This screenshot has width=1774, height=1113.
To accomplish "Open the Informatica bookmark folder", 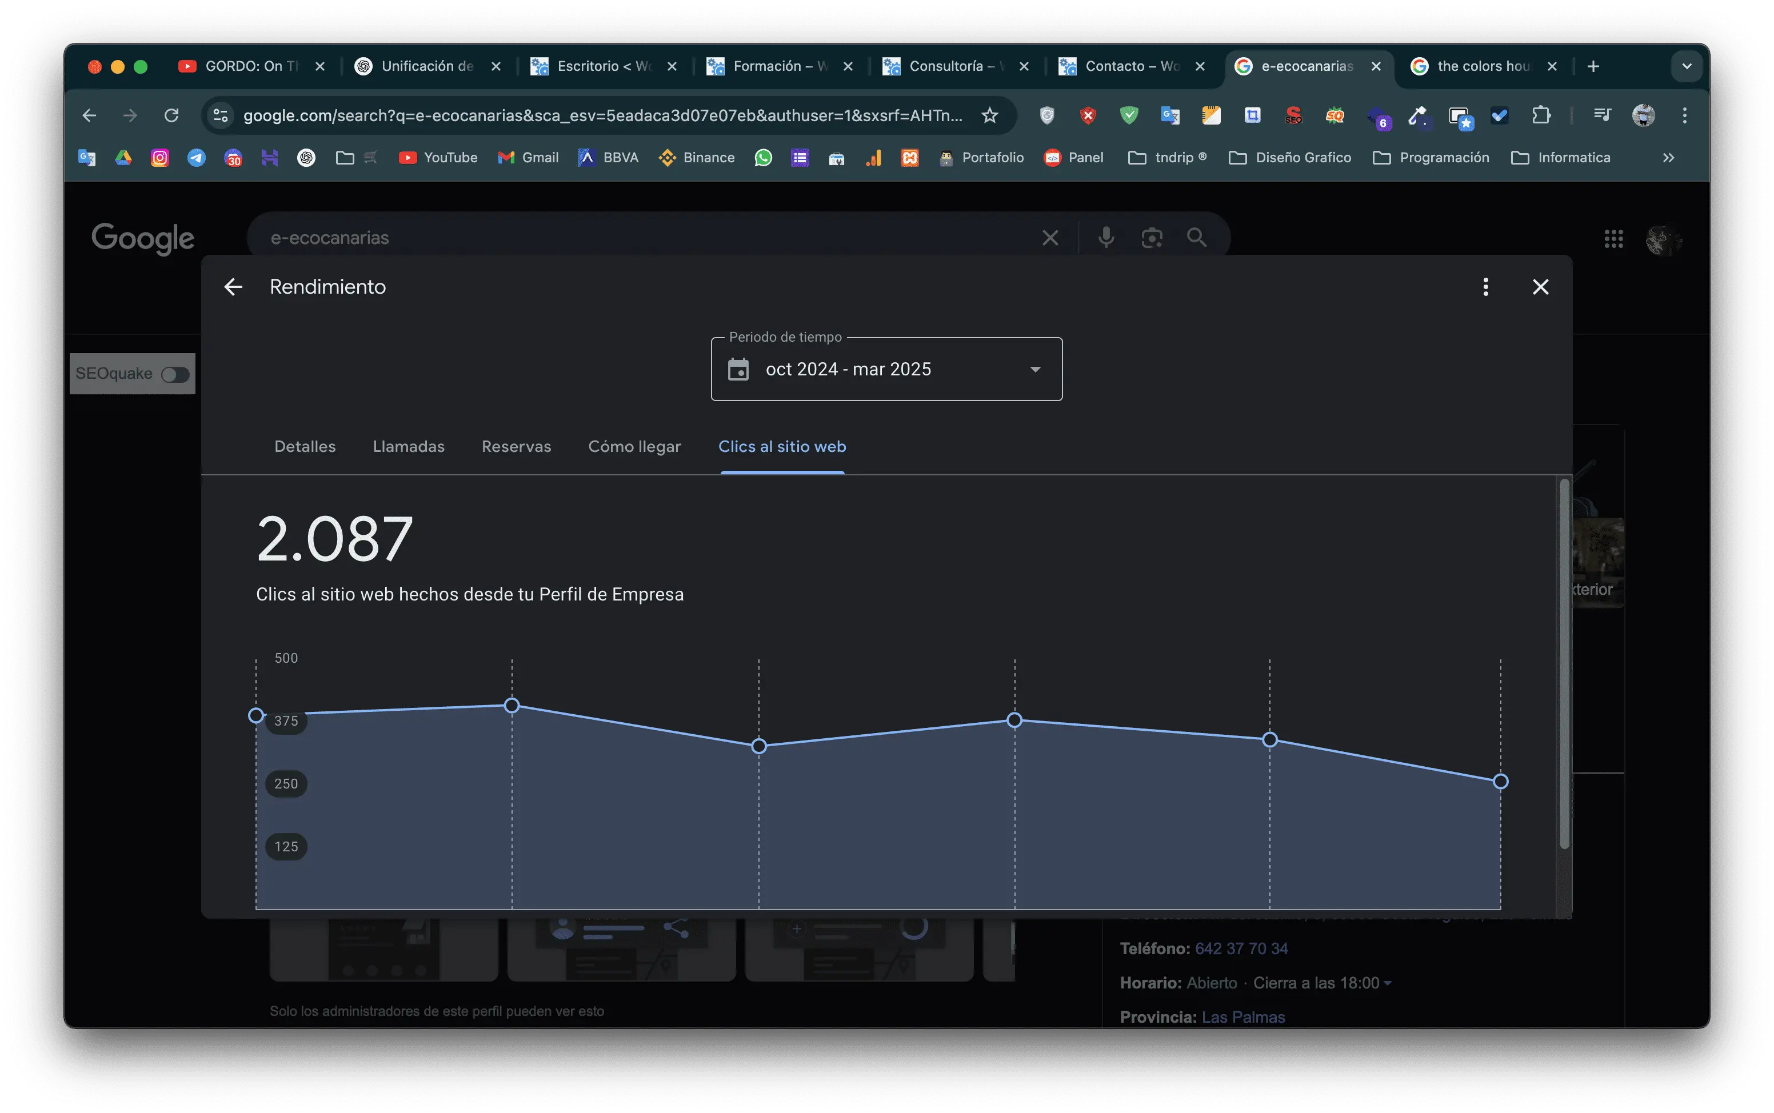I will coord(1560,158).
